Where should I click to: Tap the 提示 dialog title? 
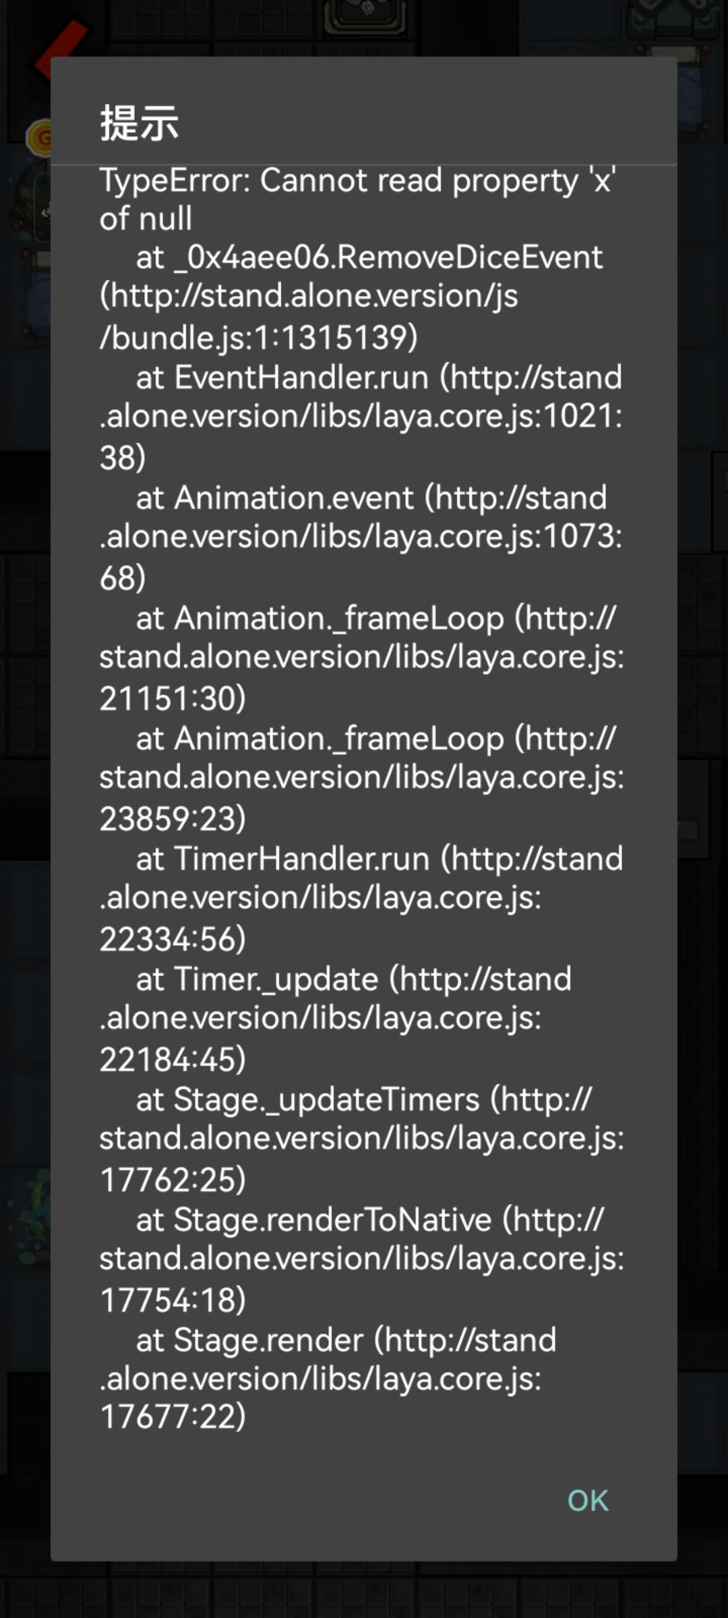tap(140, 123)
